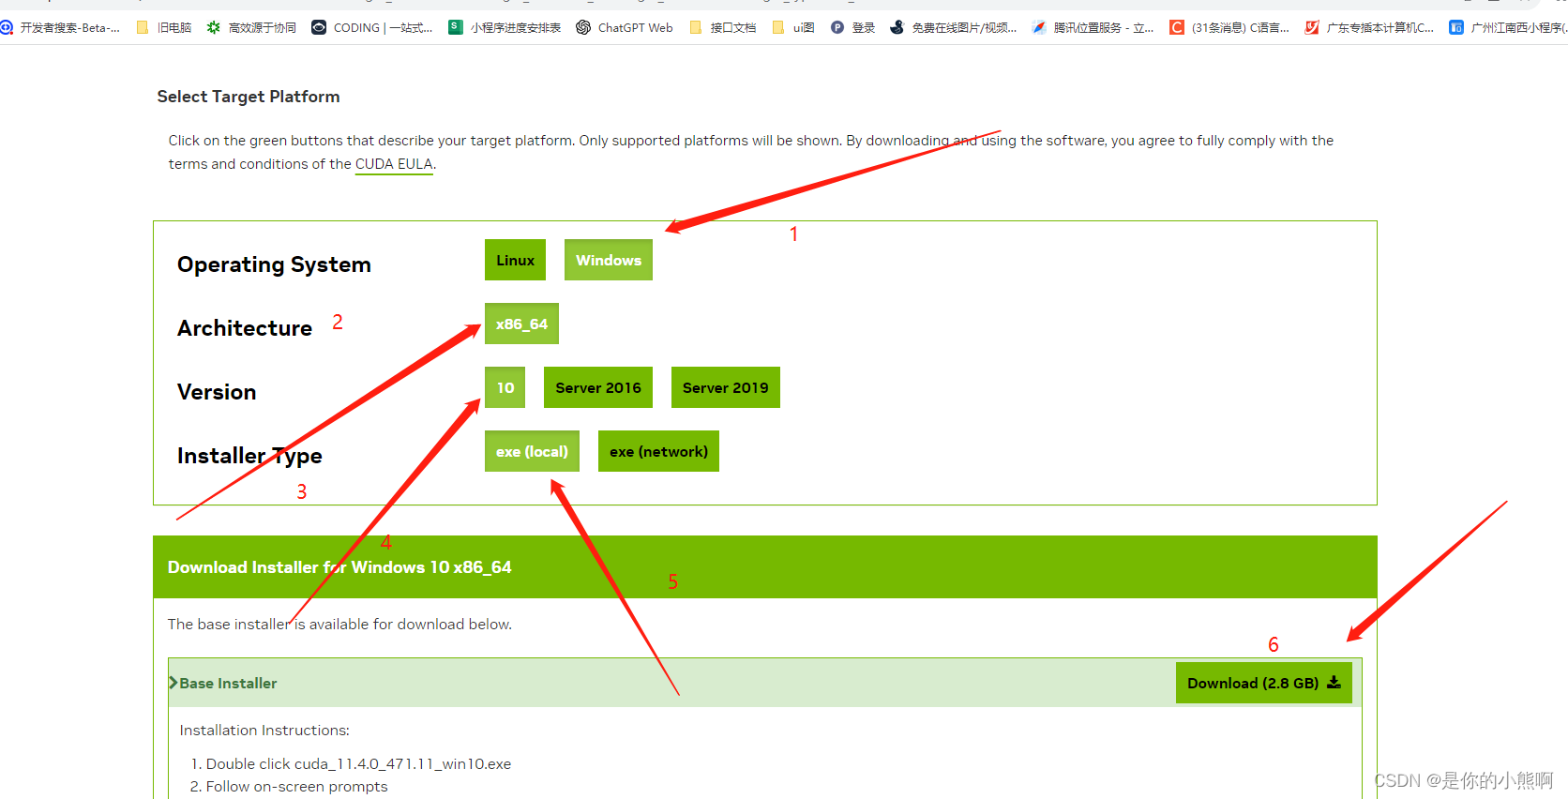The width and height of the screenshot is (1568, 799).
Task: Choose the x86_64 architecture
Action: click(521, 324)
